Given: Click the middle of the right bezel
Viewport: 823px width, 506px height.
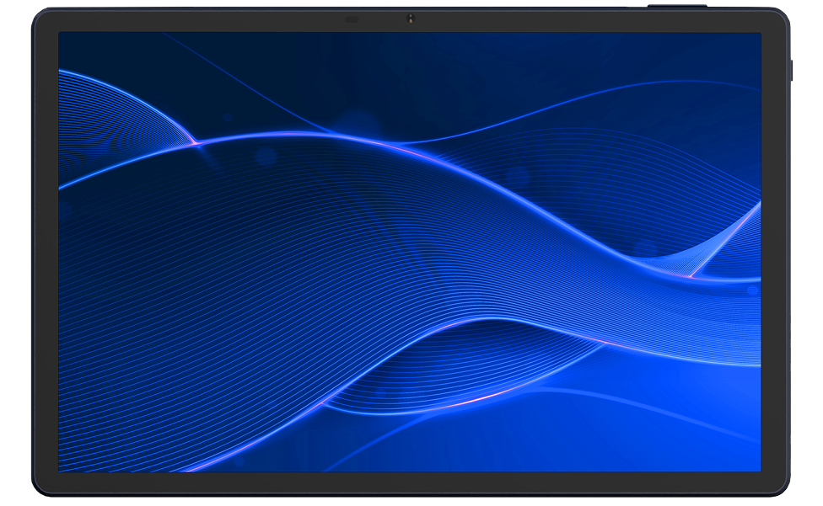Looking at the screenshot, I should click(x=775, y=253).
